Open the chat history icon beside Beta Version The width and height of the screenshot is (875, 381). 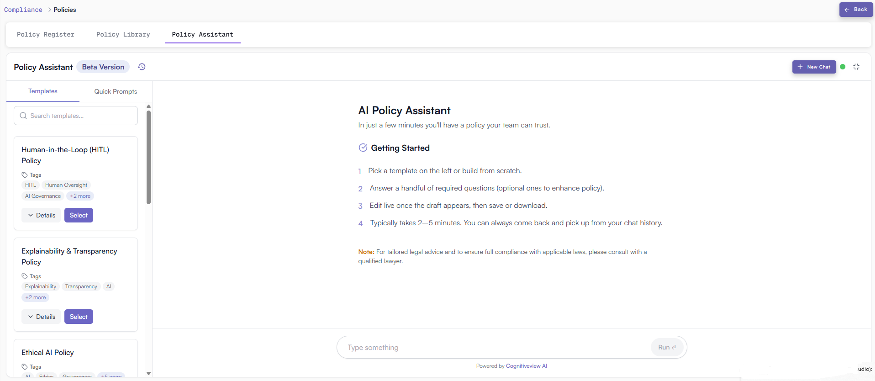[142, 67]
